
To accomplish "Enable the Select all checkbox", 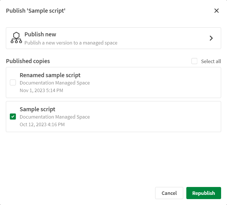I will pos(194,61).
